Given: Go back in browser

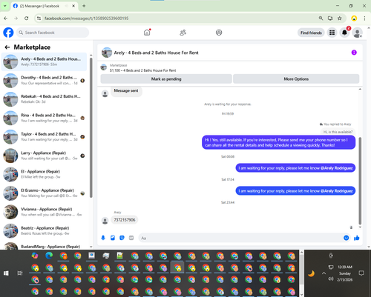Looking at the screenshot, I should (x=6, y=19).
